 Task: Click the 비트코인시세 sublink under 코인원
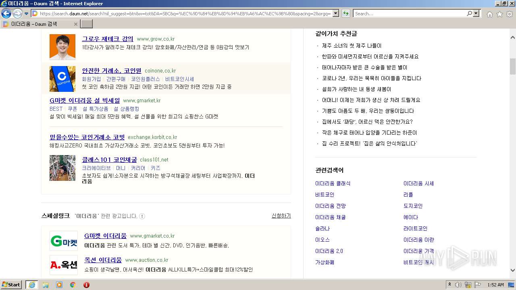click(x=179, y=79)
